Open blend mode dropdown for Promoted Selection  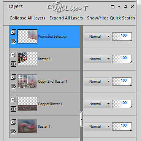pos(97,37)
